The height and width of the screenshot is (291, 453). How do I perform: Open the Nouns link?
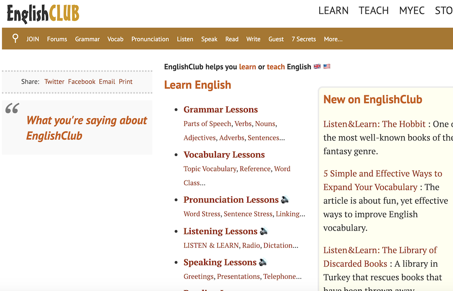coord(265,123)
